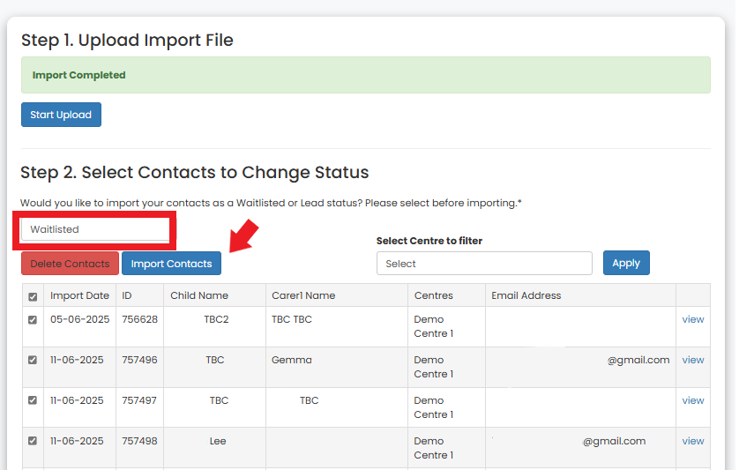
Task: Click the email cell in Lee row
Action: click(580, 448)
